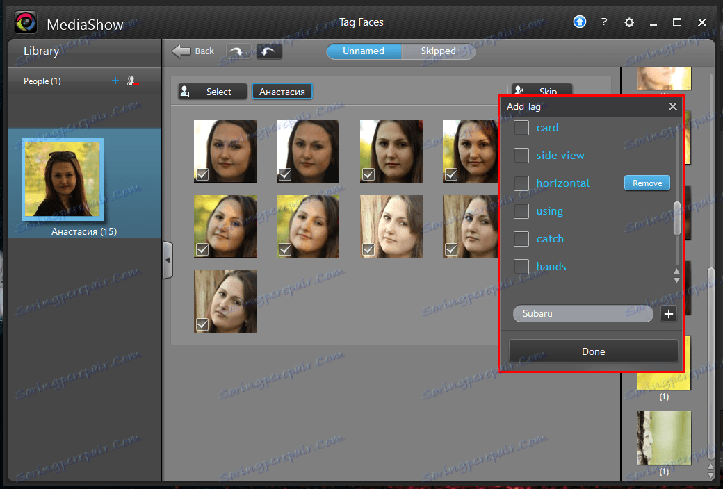Check the side view tag checkbox
The width and height of the screenshot is (723, 489).
pos(521,156)
